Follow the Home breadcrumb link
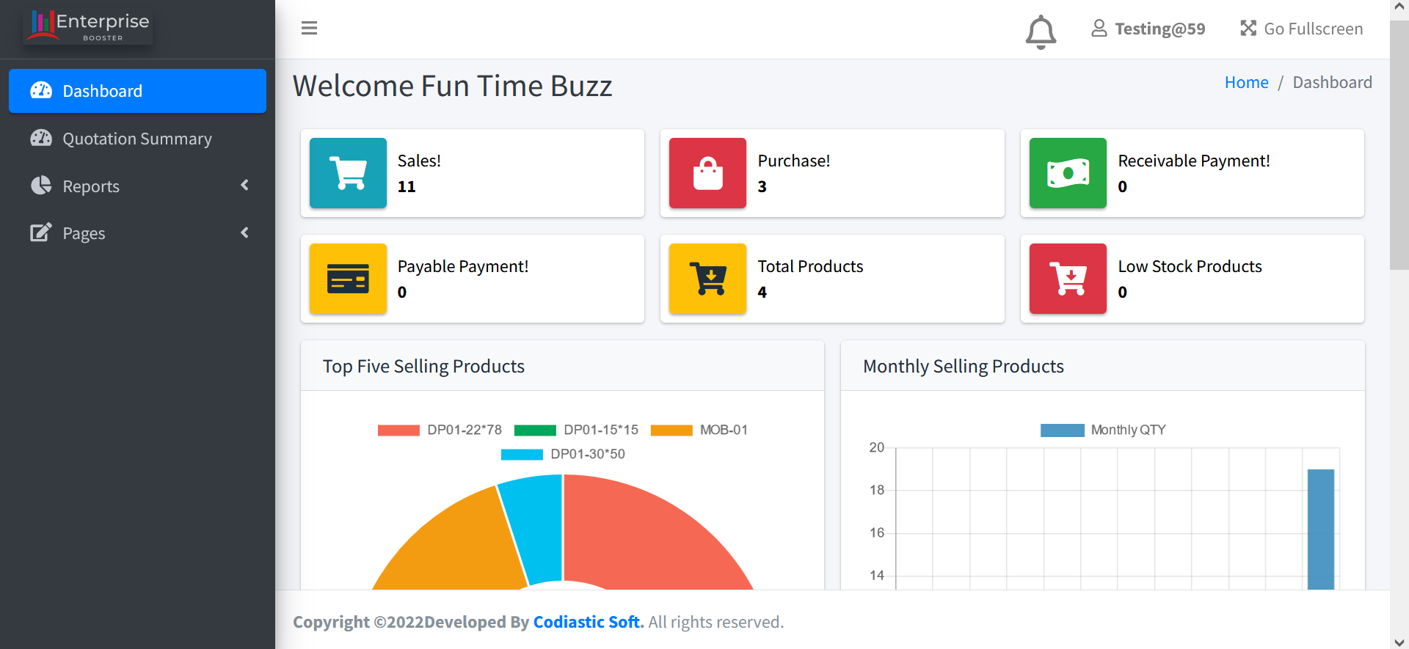This screenshot has height=649, width=1409. (1246, 82)
